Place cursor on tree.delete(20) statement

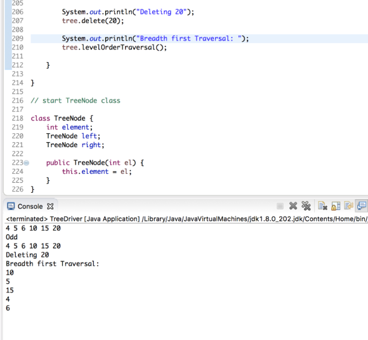pos(93,21)
